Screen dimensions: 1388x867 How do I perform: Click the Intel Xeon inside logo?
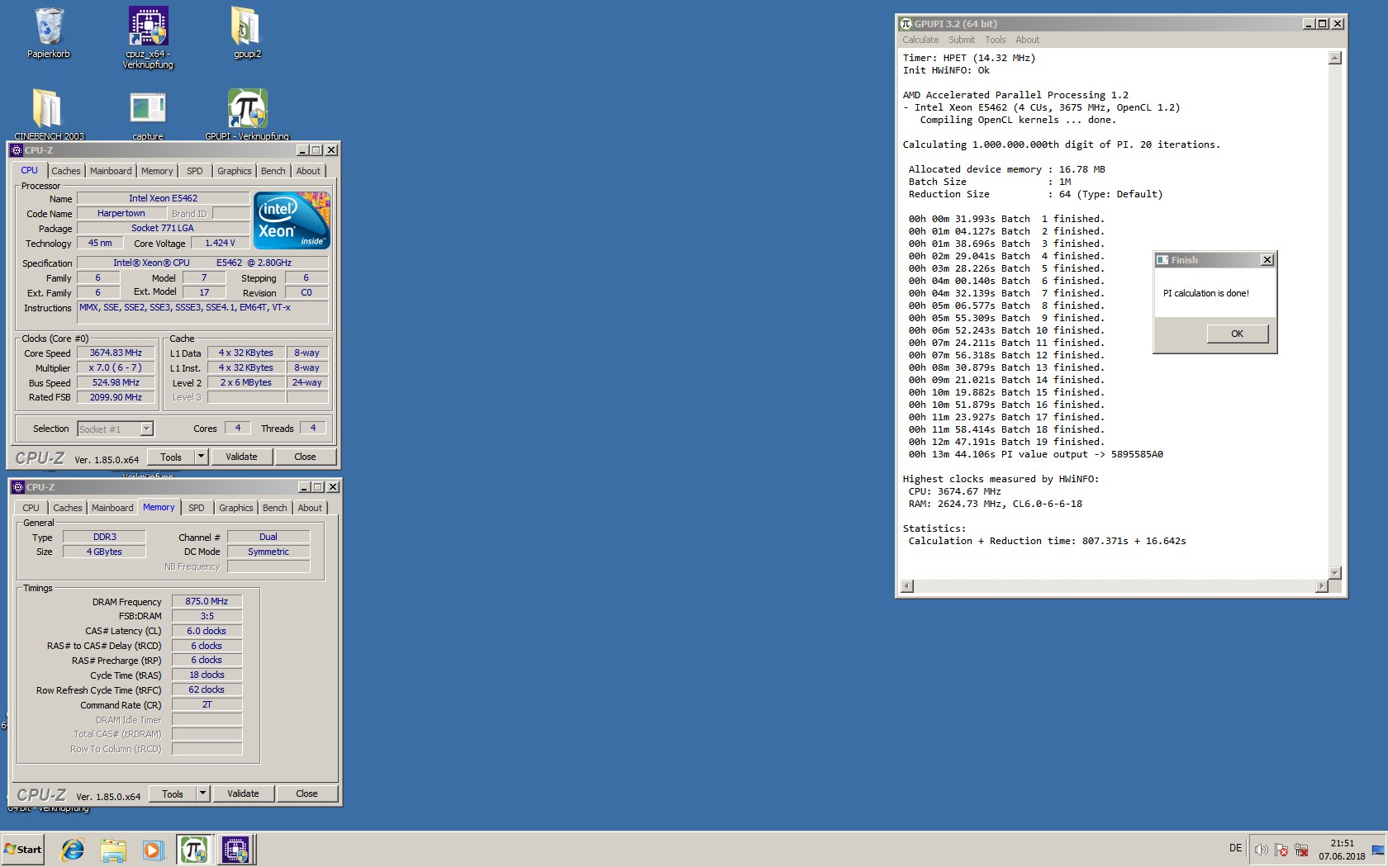point(292,220)
